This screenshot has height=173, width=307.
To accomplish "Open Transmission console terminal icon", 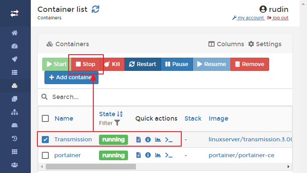I will coord(169,140).
